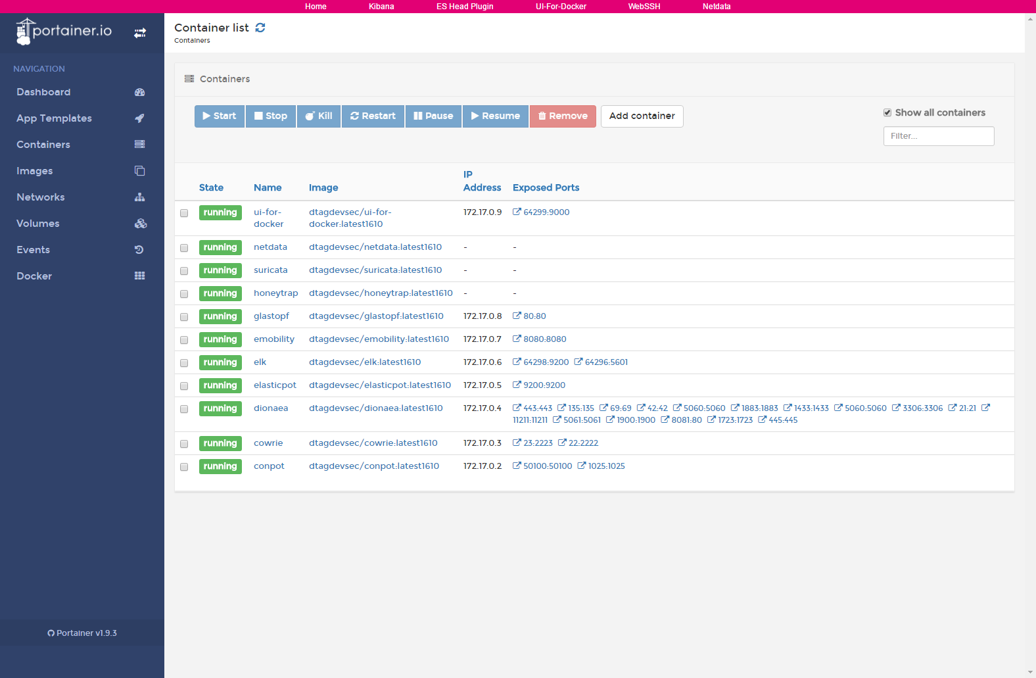This screenshot has height=678, width=1036.
Task: Select the dionaea container checkbox
Action: tap(184, 409)
